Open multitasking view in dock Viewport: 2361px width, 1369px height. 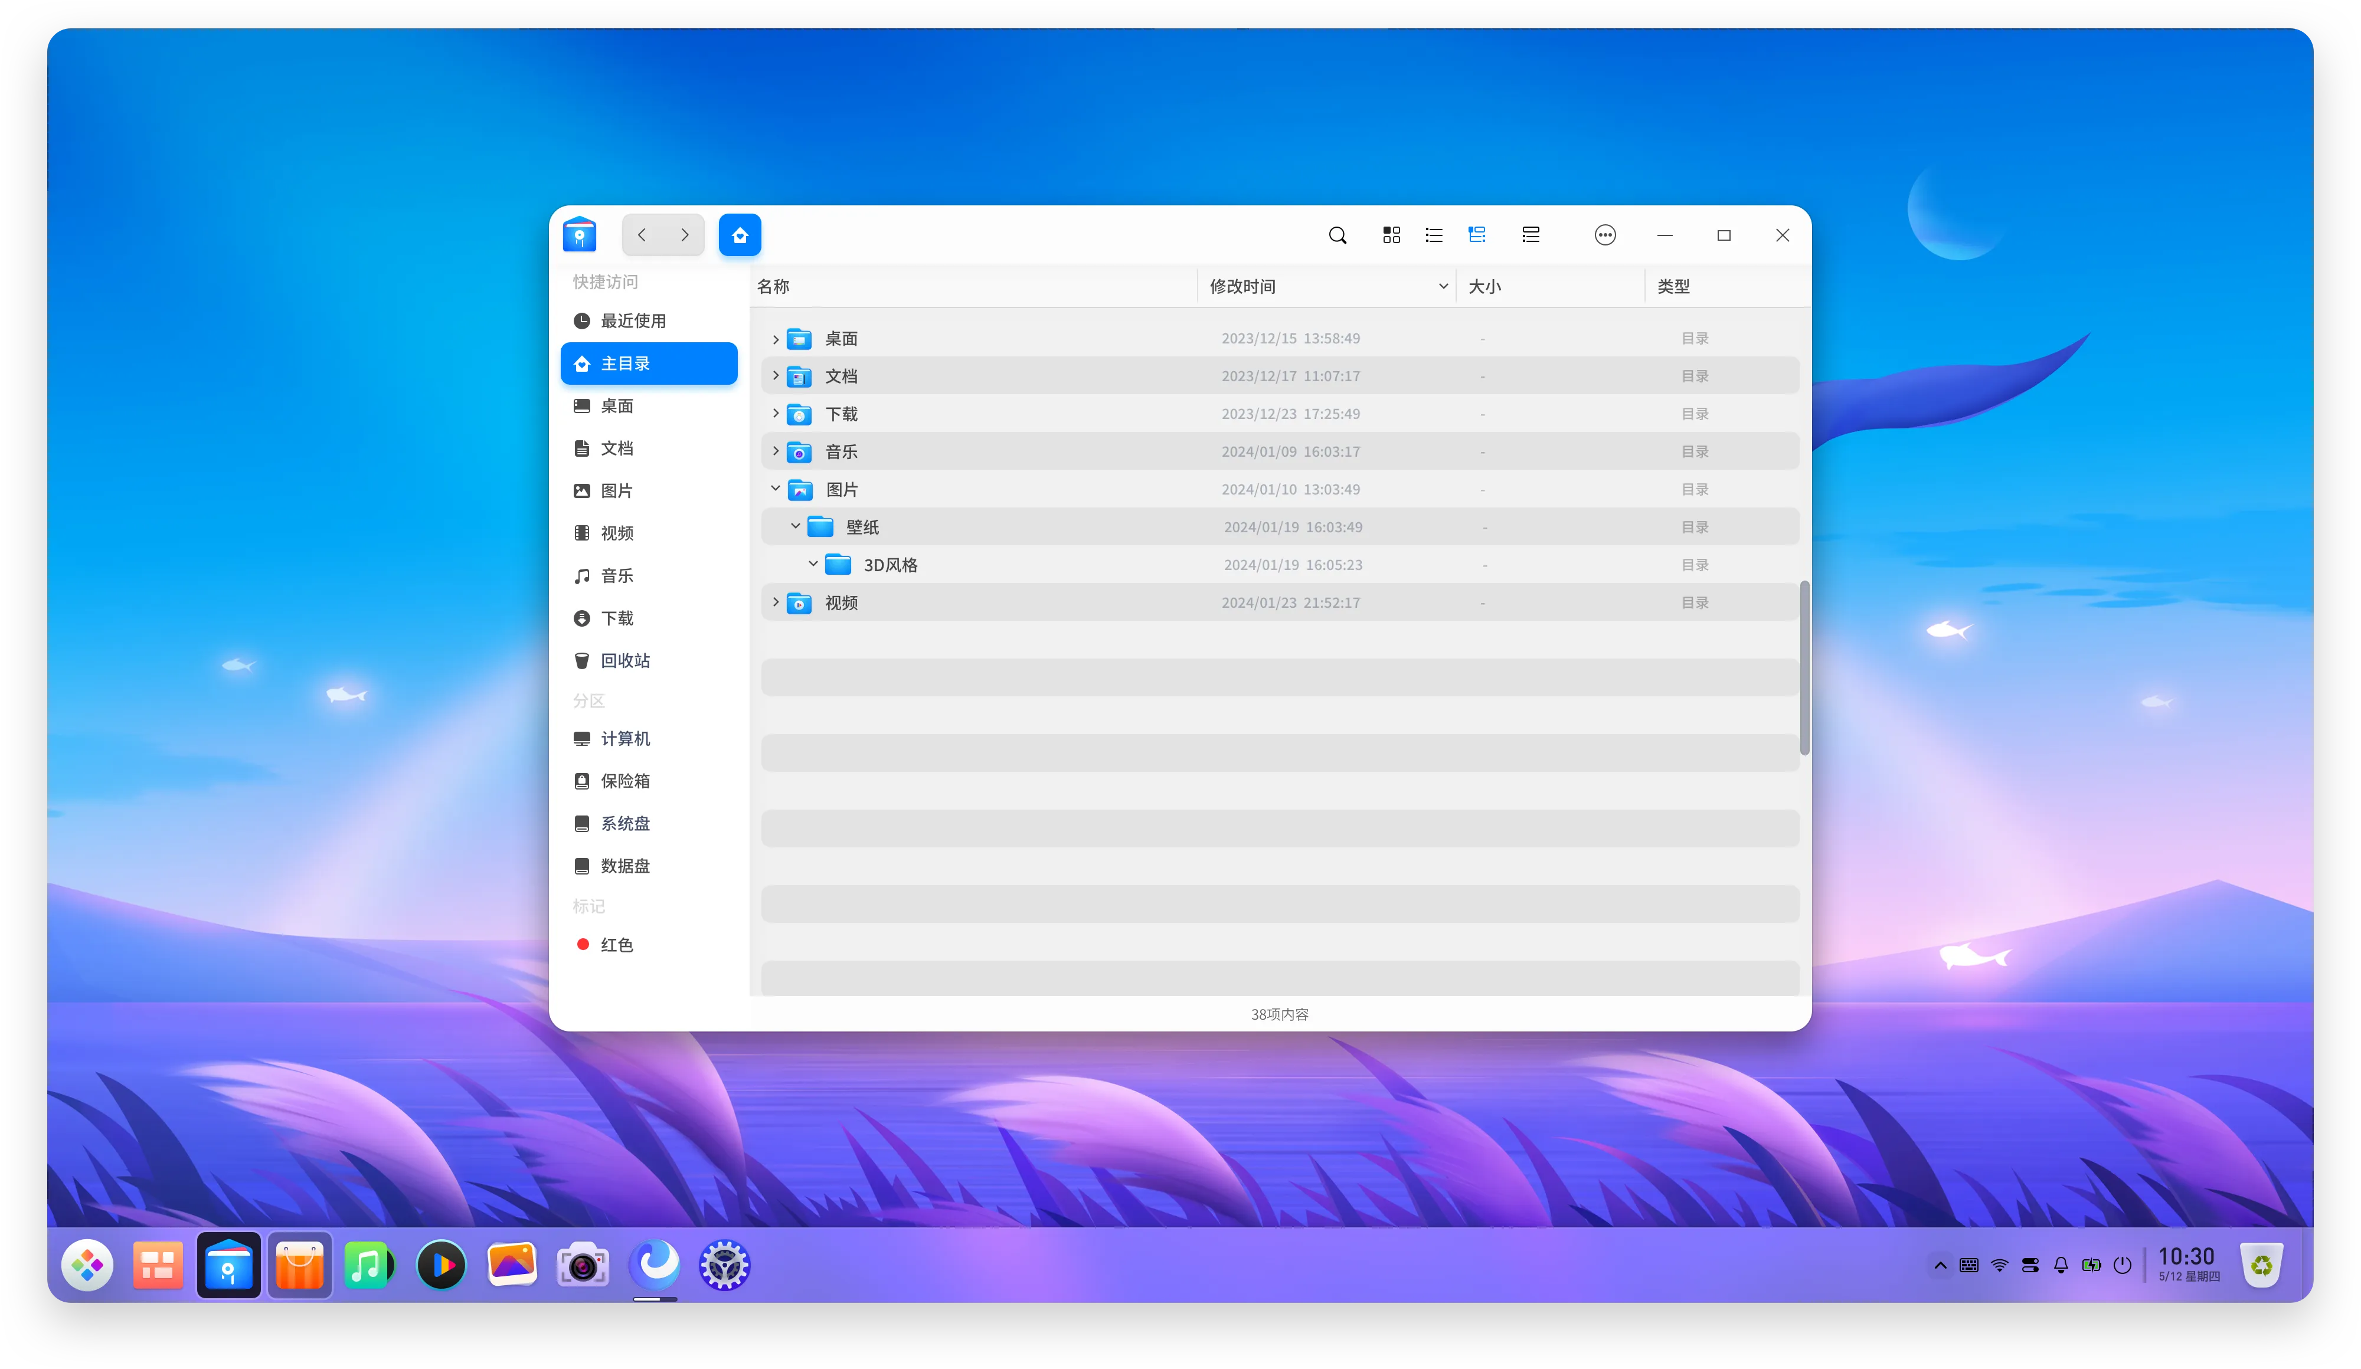click(158, 1265)
